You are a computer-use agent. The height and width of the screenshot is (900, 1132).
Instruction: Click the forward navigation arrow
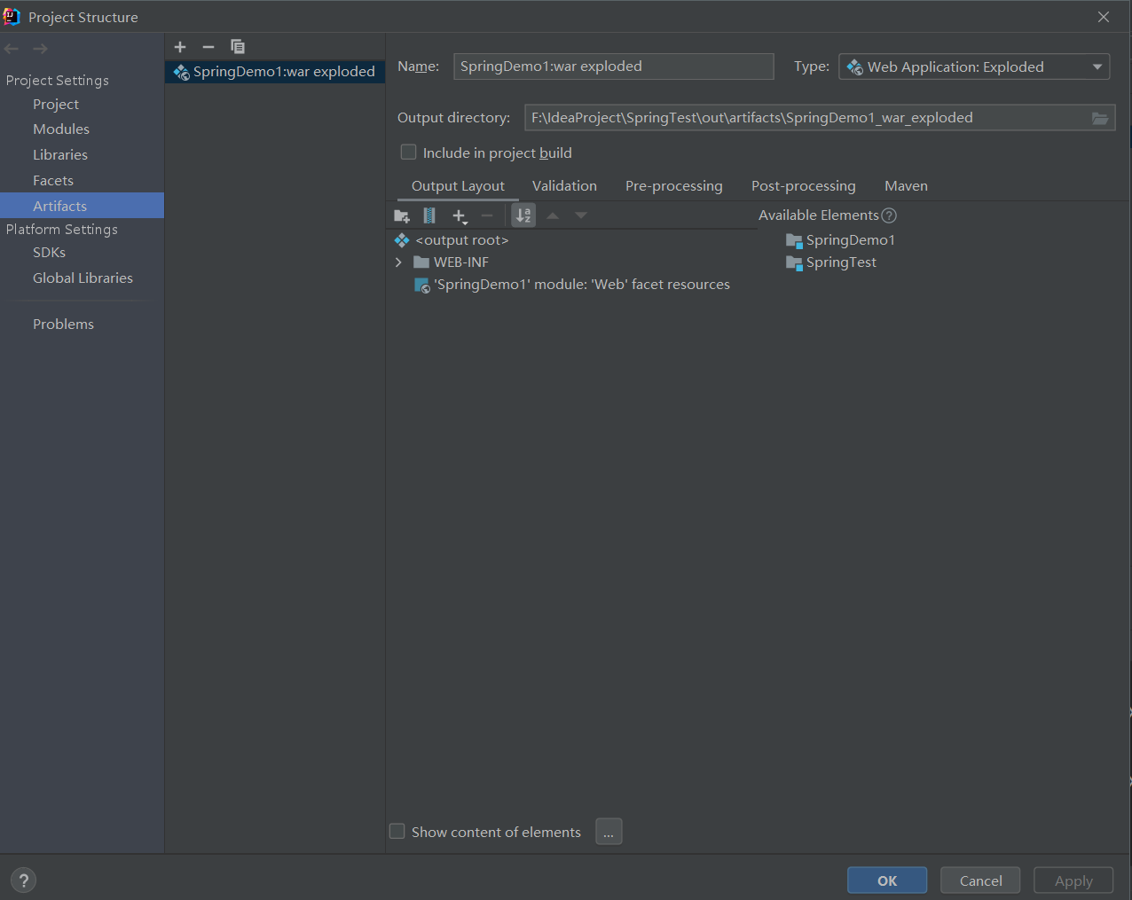pos(40,49)
